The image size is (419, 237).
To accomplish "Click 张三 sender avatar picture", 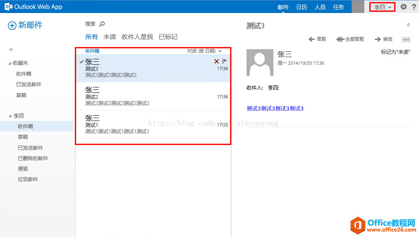I will tap(260, 63).
